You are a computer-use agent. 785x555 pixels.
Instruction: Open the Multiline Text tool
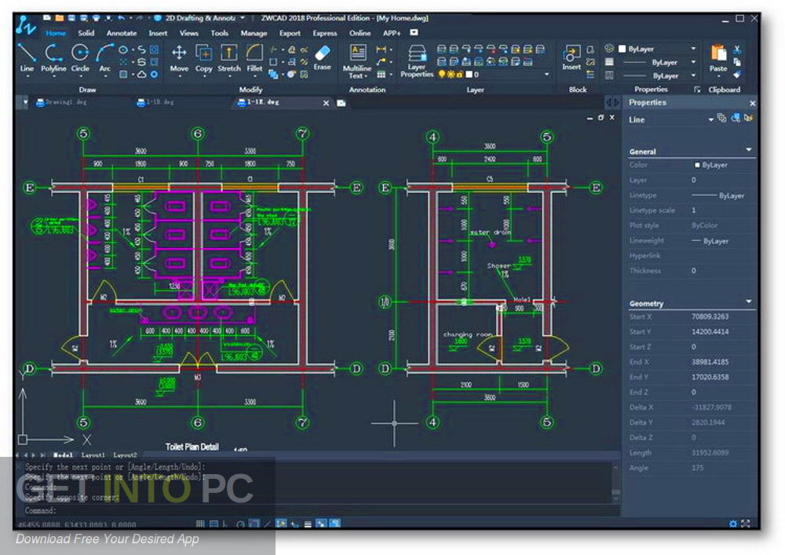(x=357, y=60)
